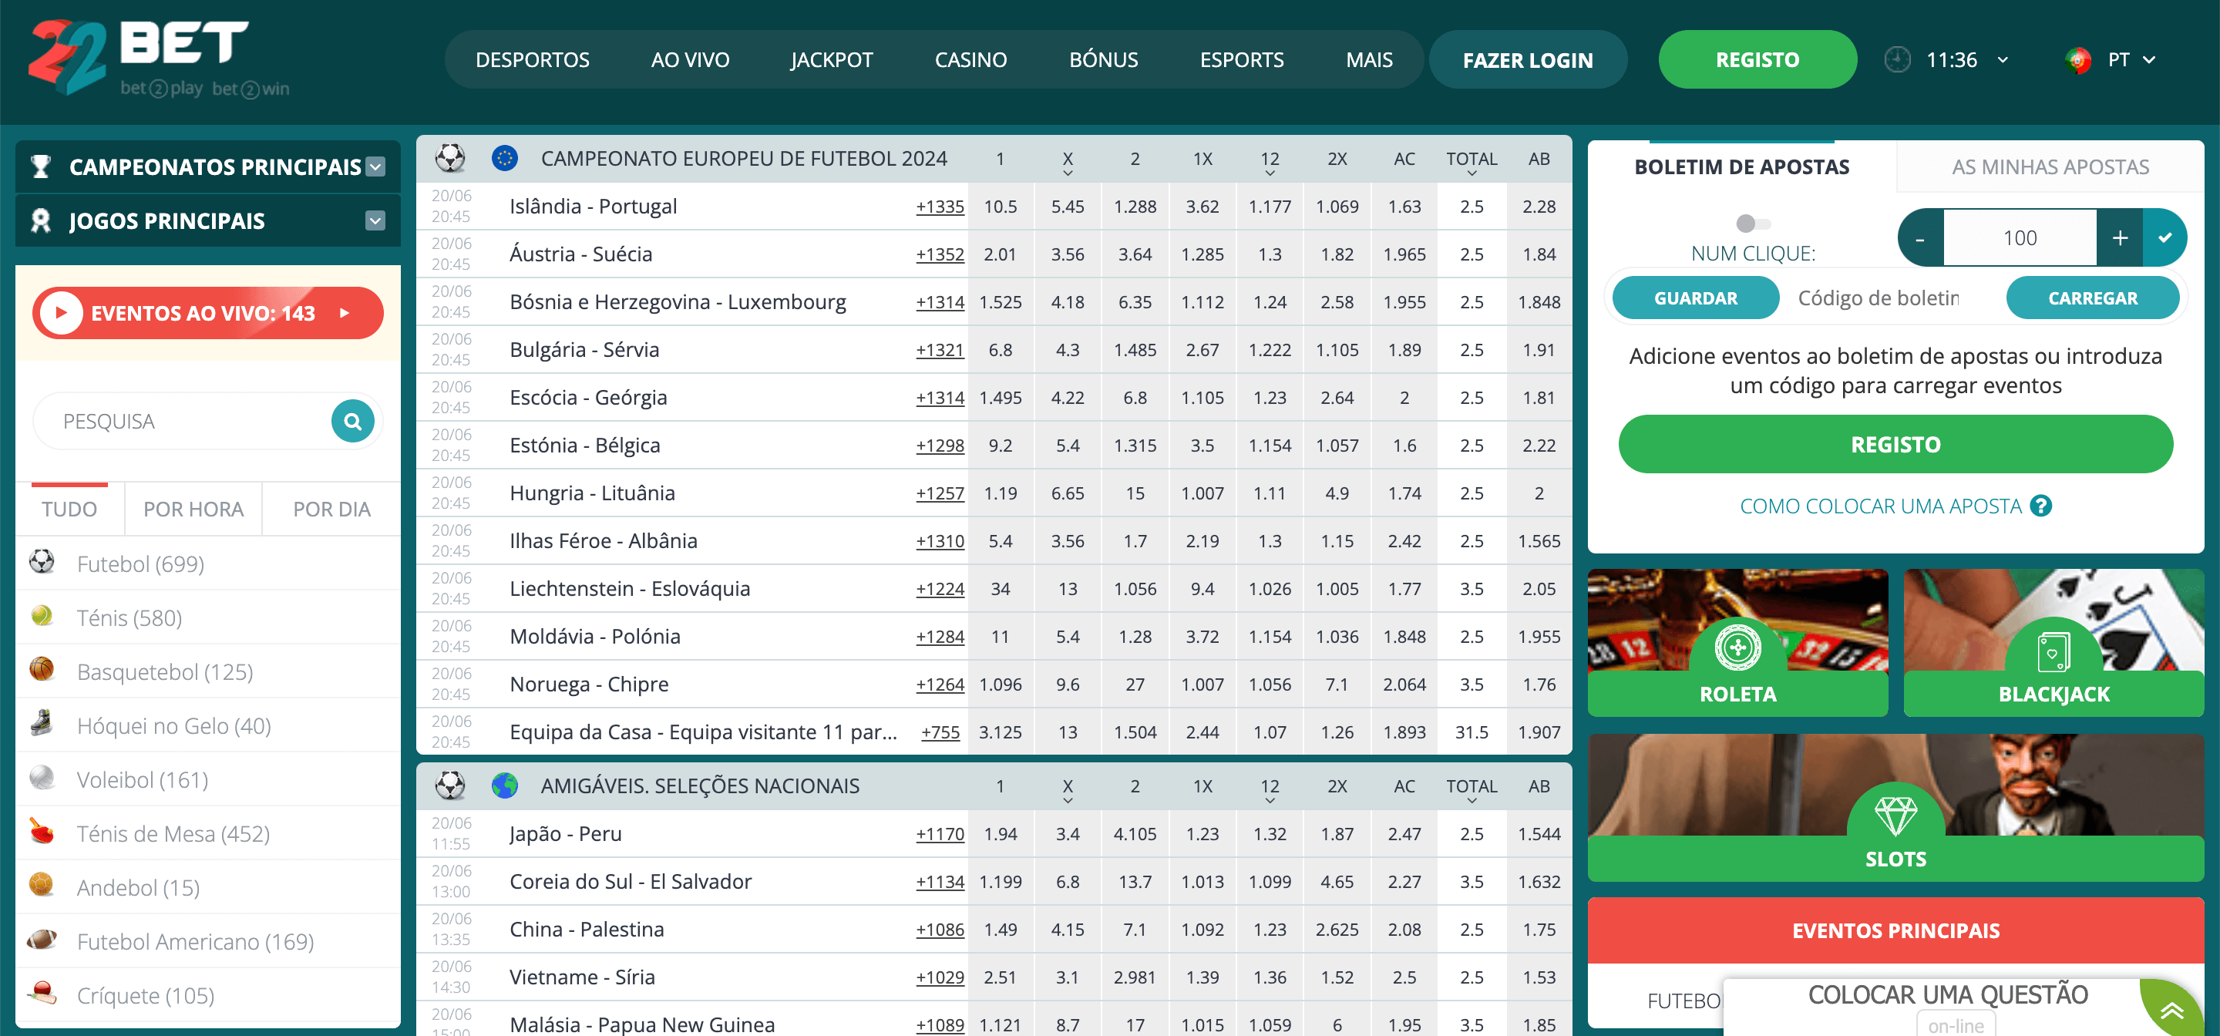Click the green Registo button in header
The image size is (2220, 1036).
click(1757, 59)
